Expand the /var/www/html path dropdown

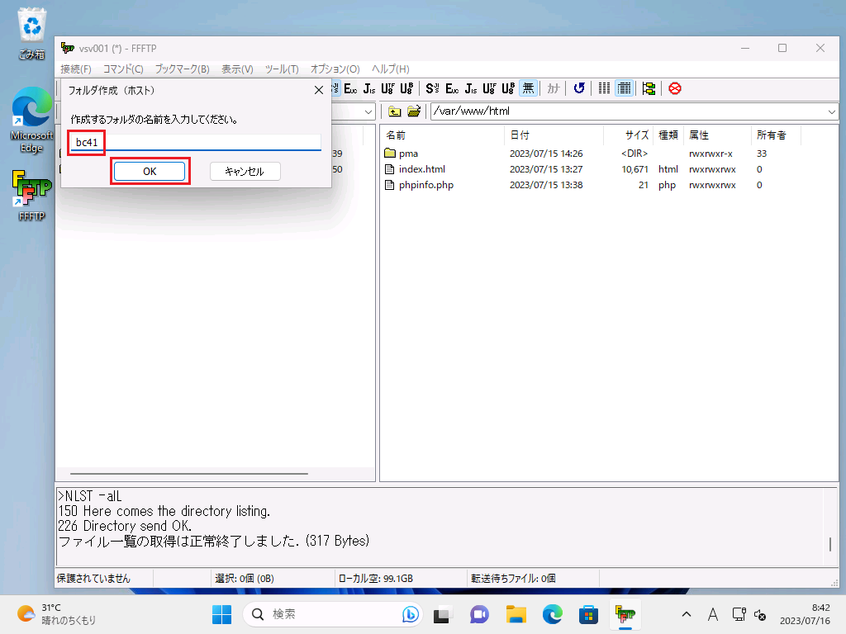click(830, 111)
